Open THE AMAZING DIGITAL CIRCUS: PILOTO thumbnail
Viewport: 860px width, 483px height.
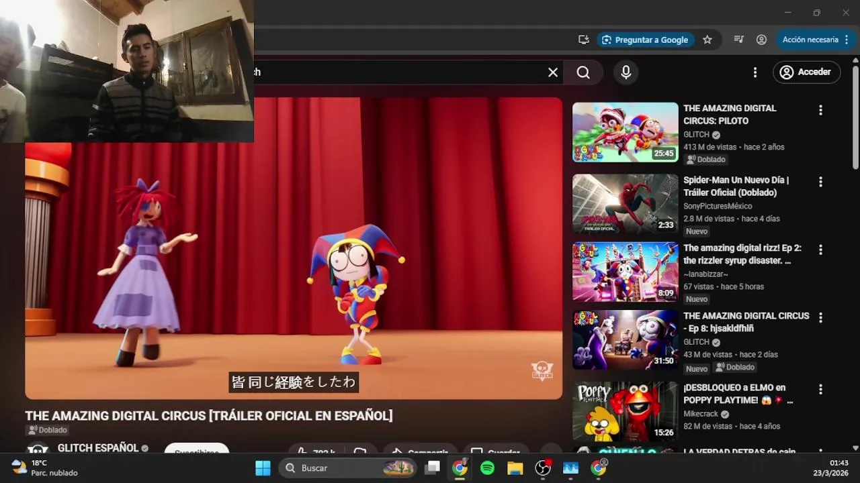626,132
